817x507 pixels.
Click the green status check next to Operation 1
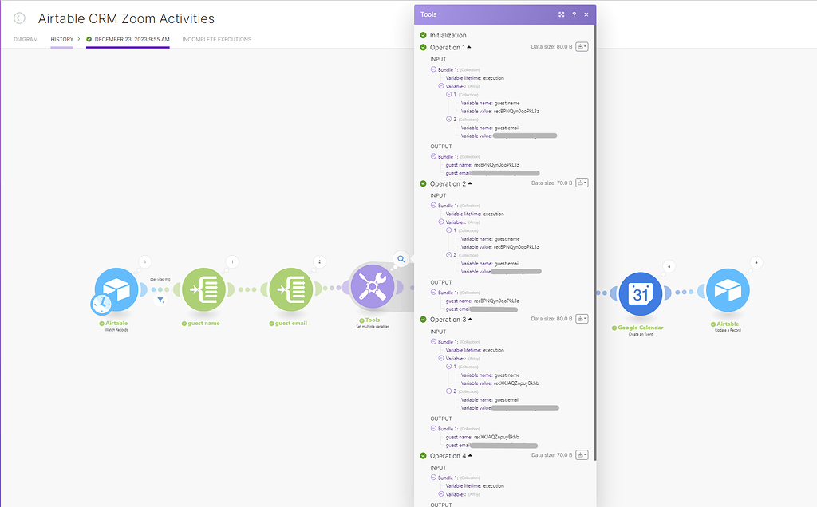point(423,47)
